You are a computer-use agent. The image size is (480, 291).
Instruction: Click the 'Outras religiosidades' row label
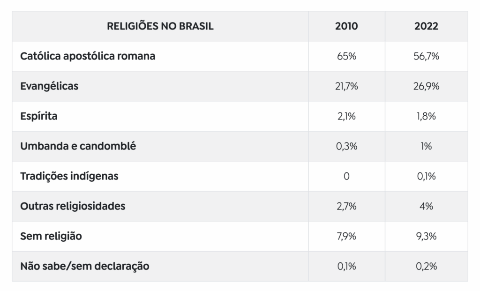(73, 206)
